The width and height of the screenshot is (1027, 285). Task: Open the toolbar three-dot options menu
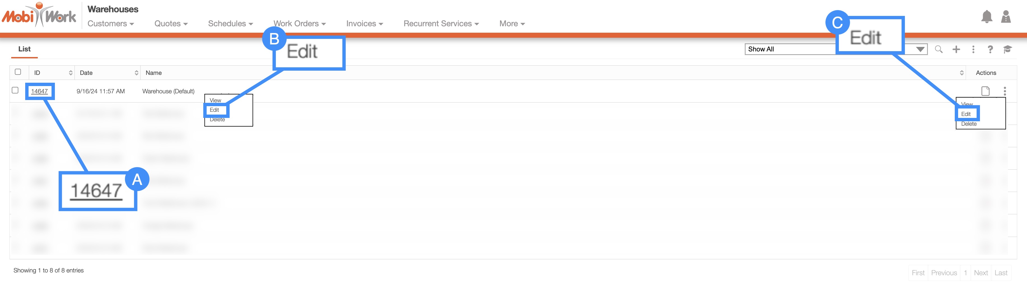click(973, 49)
